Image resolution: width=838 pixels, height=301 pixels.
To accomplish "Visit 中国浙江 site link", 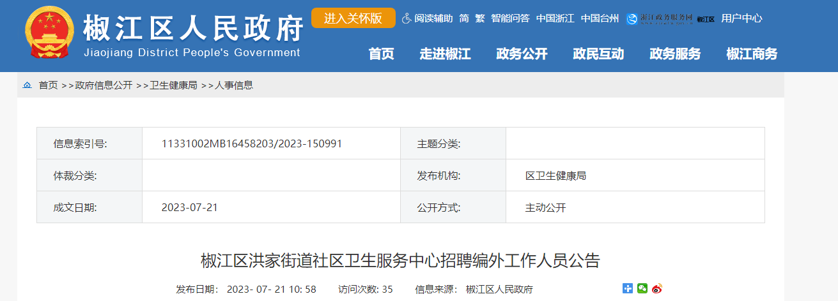I will pos(555,18).
